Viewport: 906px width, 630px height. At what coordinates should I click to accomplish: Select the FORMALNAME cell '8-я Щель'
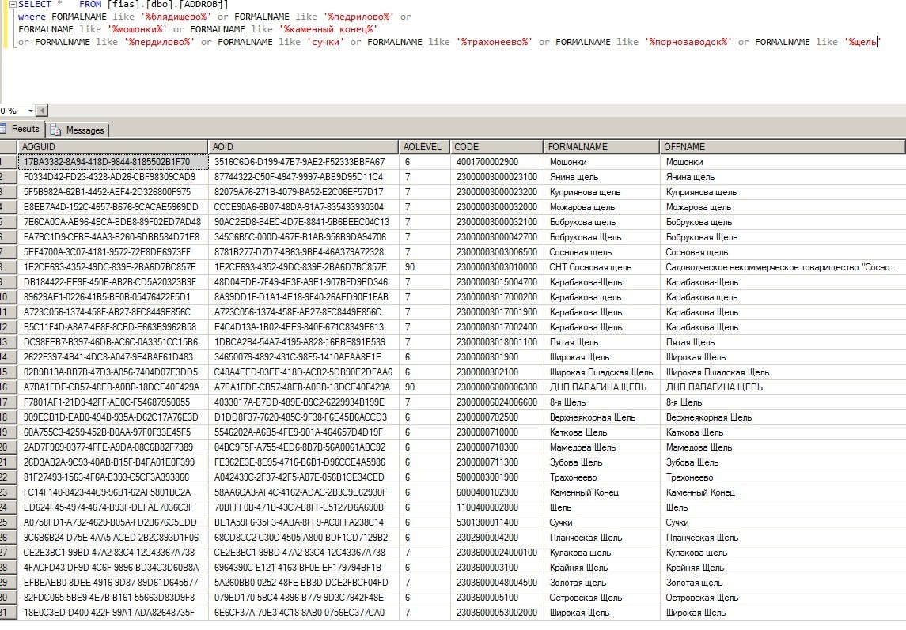[x=601, y=402]
